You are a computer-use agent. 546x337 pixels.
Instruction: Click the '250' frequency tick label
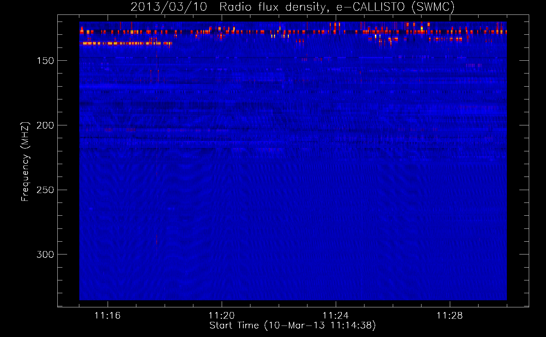click(45, 190)
